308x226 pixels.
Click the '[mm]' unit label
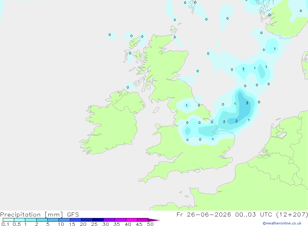coord(54,214)
